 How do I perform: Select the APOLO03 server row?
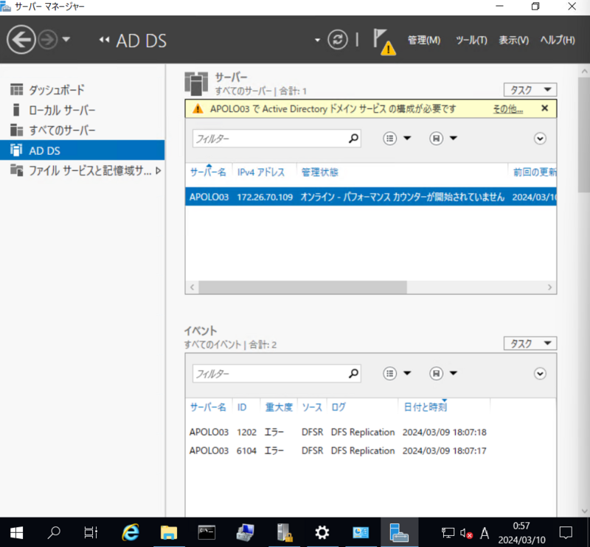pos(371,197)
